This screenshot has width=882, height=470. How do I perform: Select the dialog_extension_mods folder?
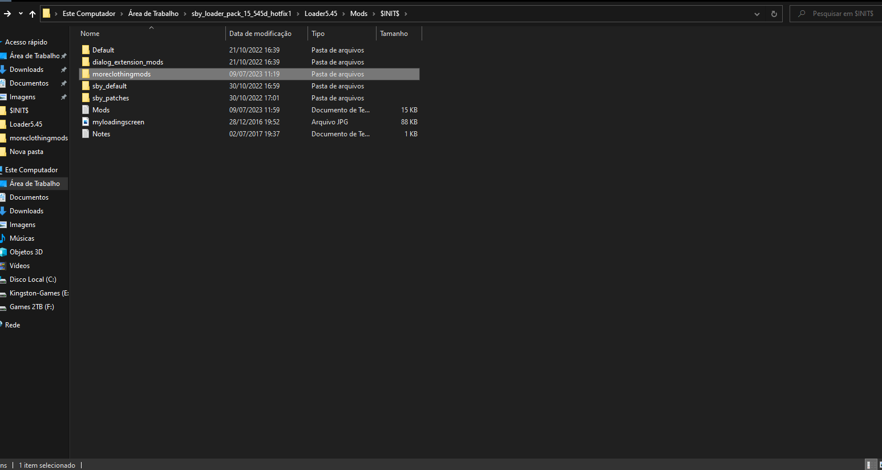[x=127, y=62]
